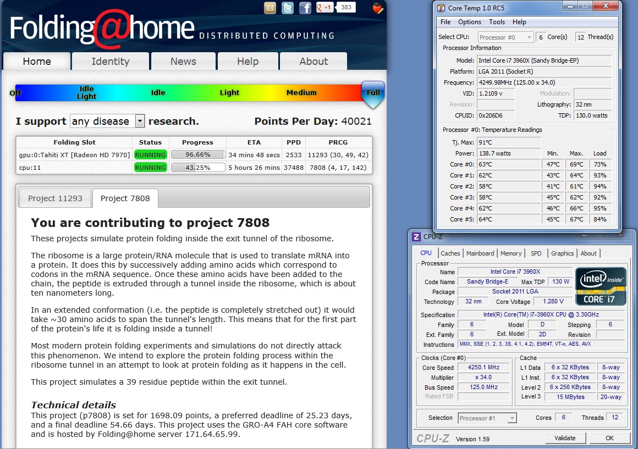Click the OK button in CPU-Z
Image resolution: width=638 pixels, height=449 pixels.
609,438
